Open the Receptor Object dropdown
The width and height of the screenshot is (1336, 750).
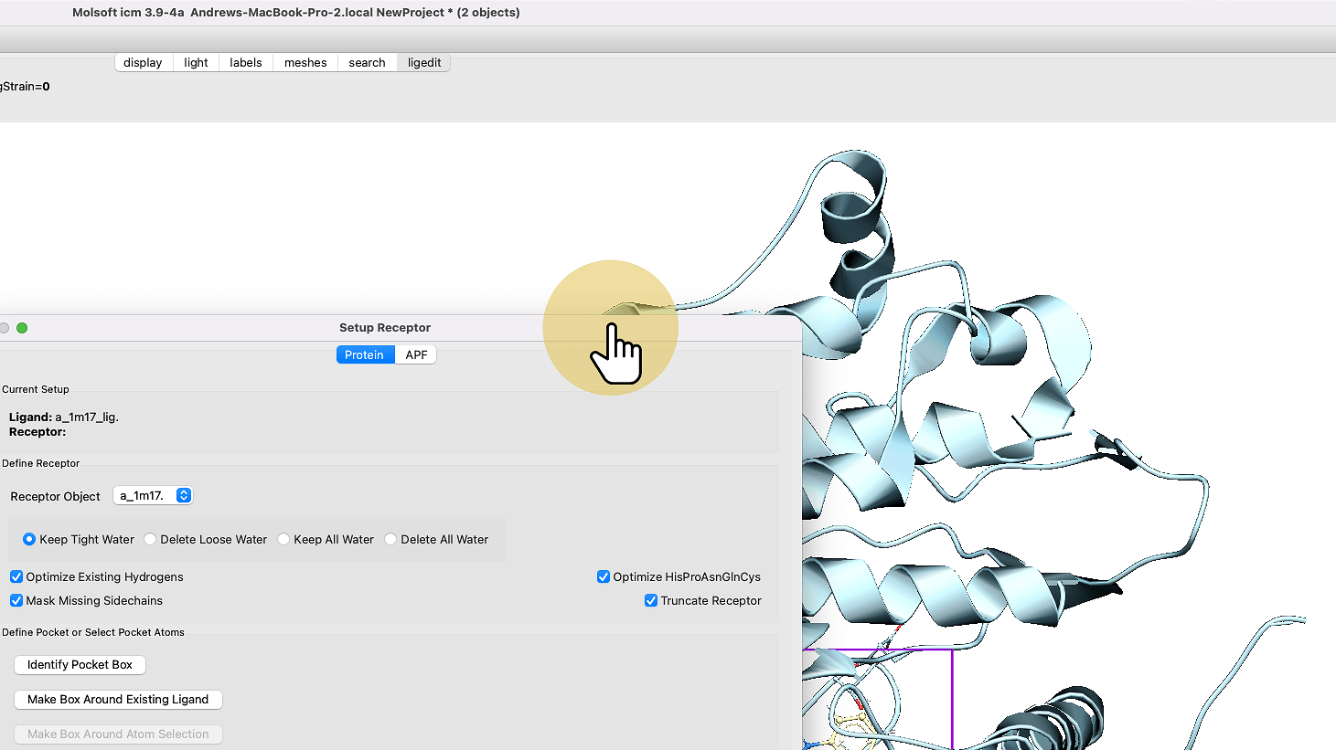(x=153, y=496)
